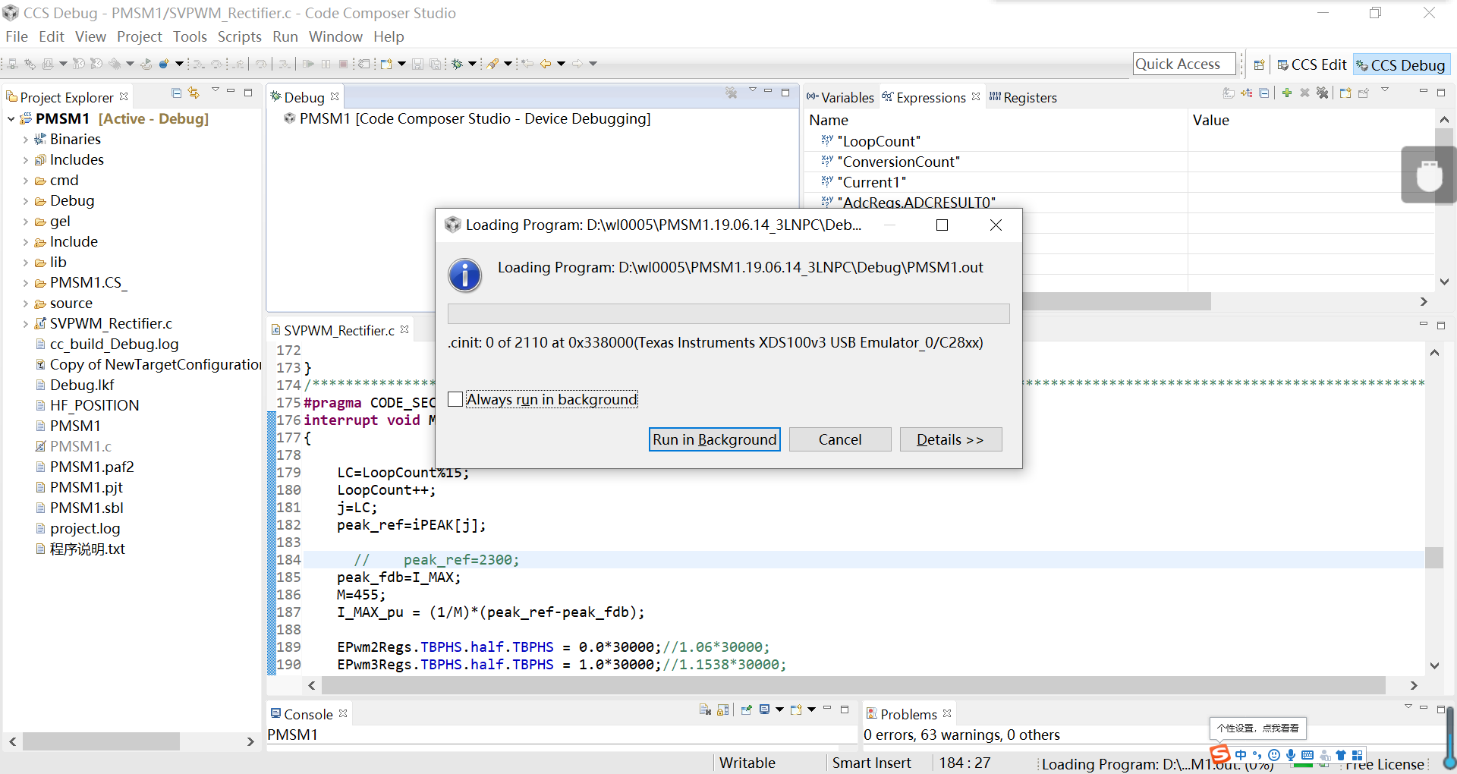Screen dimensions: 1457x774
Task: Click the Sogou input method S icon
Action: [1219, 754]
